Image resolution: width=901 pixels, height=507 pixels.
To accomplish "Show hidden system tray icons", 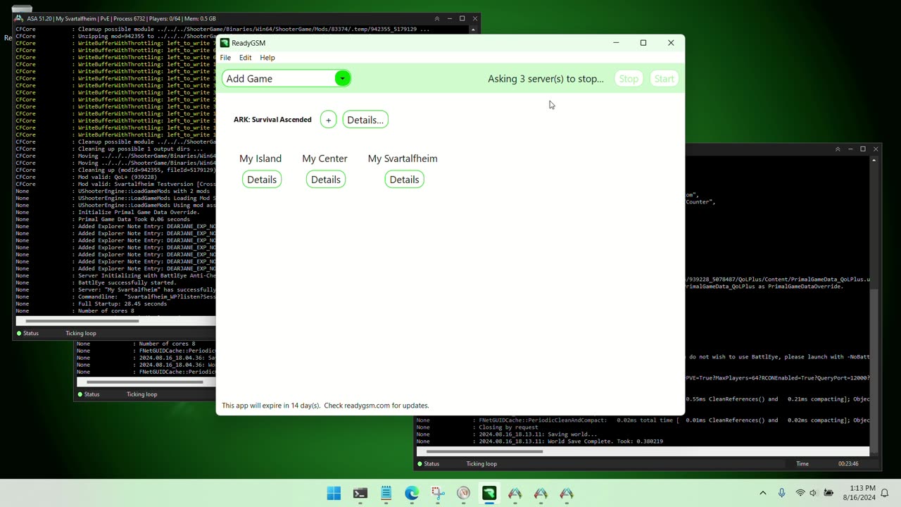I will (x=763, y=493).
